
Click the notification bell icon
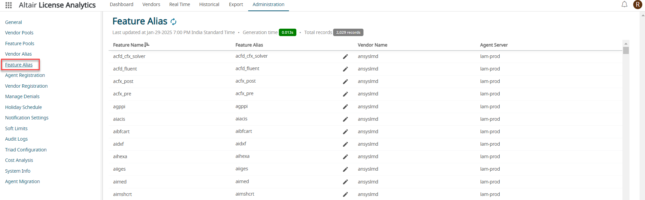[x=624, y=4]
